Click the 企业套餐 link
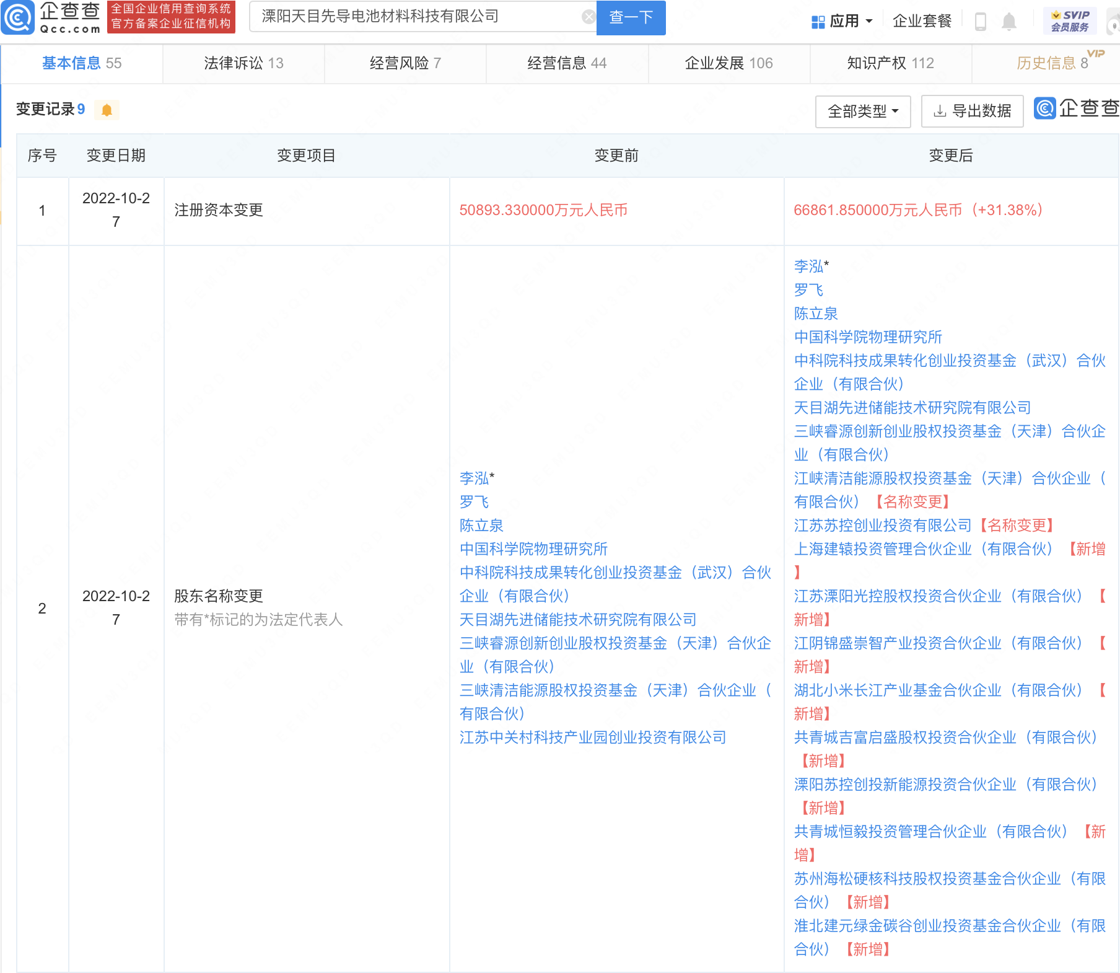 [x=922, y=22]
